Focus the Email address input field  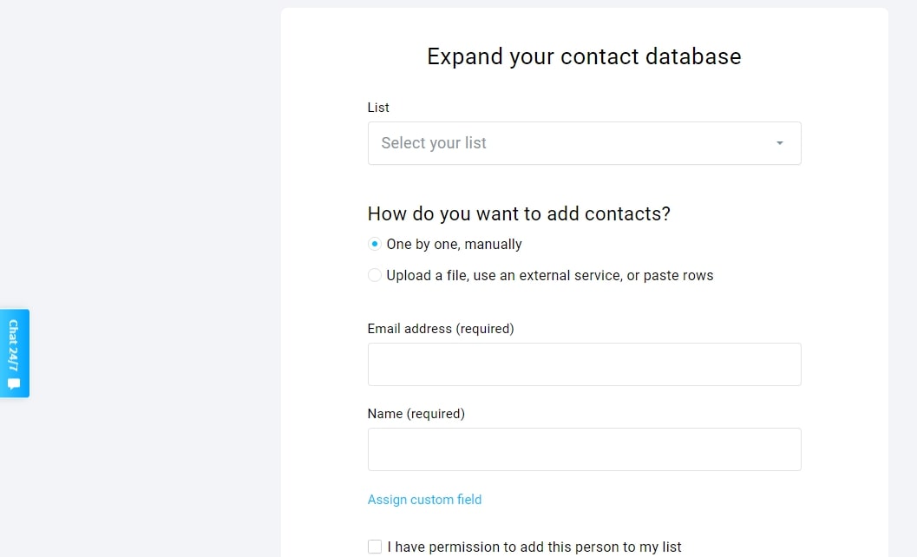[584, 364]
